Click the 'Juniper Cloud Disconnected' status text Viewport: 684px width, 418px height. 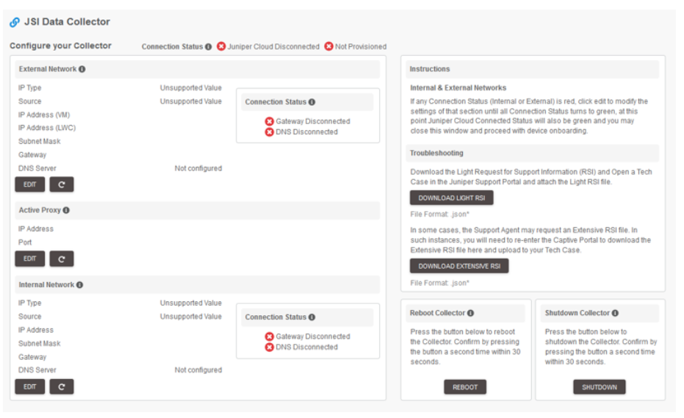coord(273,47)
